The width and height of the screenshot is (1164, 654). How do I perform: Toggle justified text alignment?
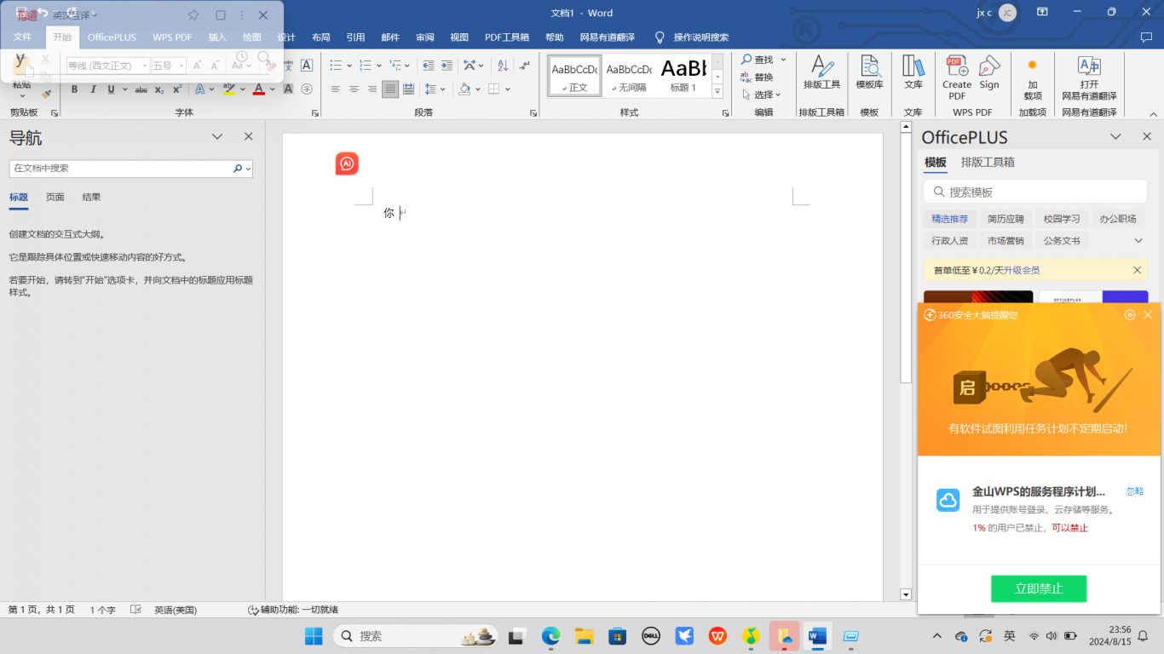pos(390,89)
